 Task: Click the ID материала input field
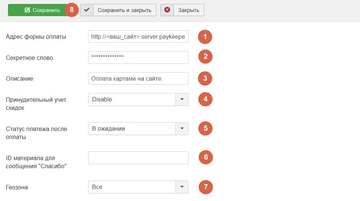(138, 158)
